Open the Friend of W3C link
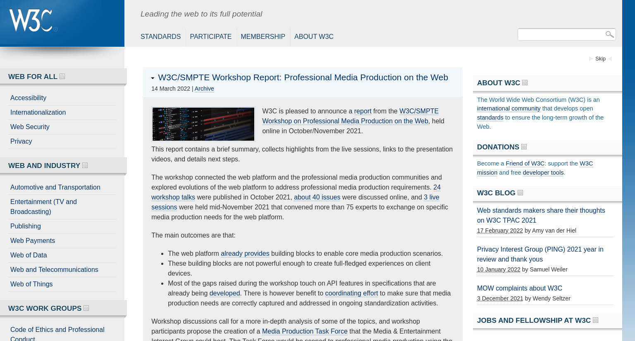 tap(525, 163)
